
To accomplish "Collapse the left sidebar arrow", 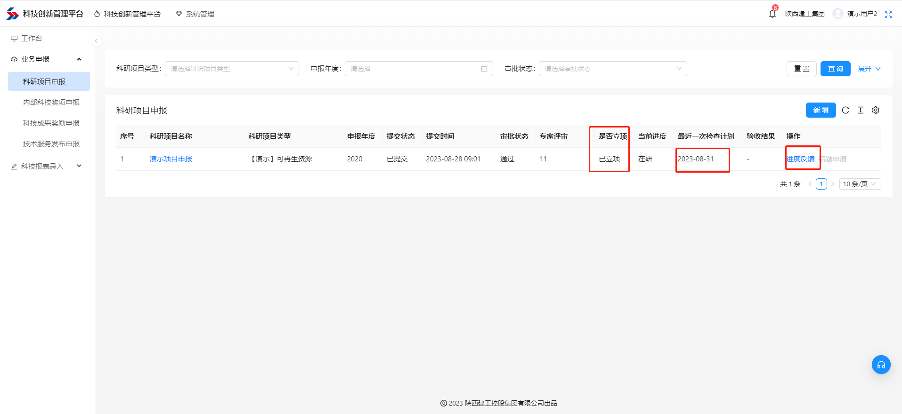I will click(x=96, y=41).
